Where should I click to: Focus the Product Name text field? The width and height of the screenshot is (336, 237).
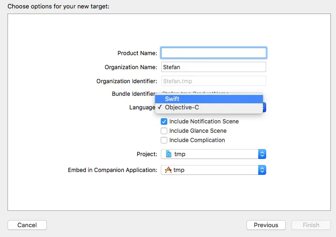coord(214,53)
